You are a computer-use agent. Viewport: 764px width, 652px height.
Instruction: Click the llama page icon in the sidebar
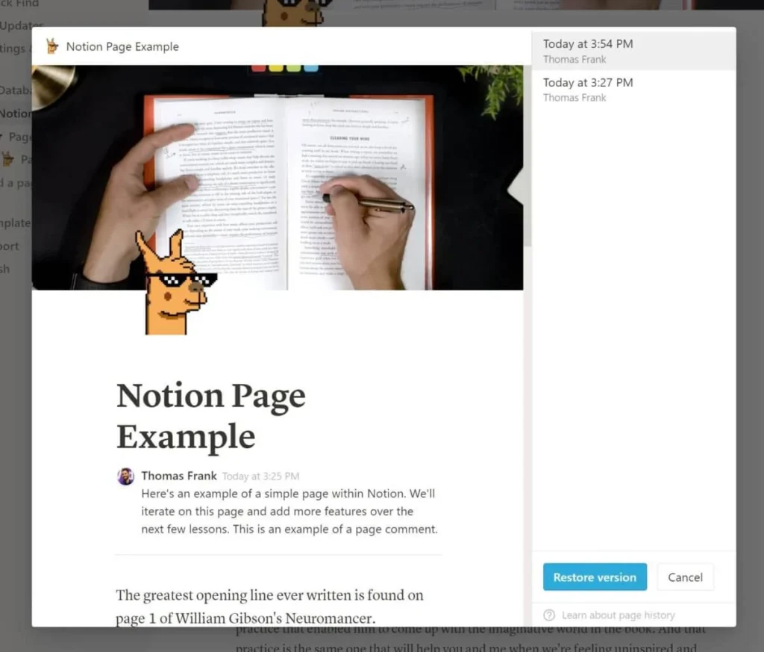click(x=9, y=159)
